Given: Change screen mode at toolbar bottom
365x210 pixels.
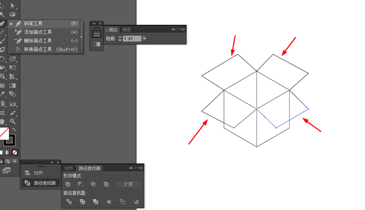Looking at the screenshot, I should pos(7,170).
